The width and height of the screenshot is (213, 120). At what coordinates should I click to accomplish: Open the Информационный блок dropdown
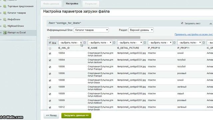point(91,30)
